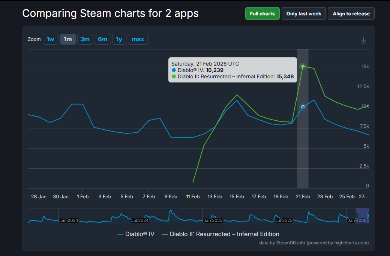The image size is (390, 256).
Task: Toggle Diablo IV series in legend
Action: (136, 234)
